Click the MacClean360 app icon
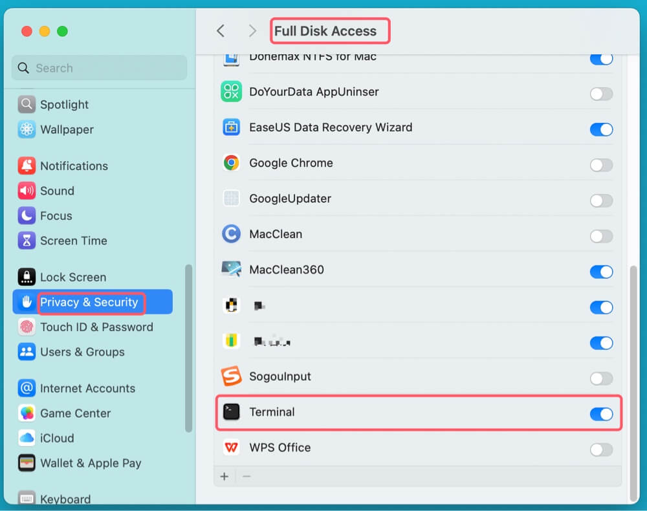 [x=231, y=270]
